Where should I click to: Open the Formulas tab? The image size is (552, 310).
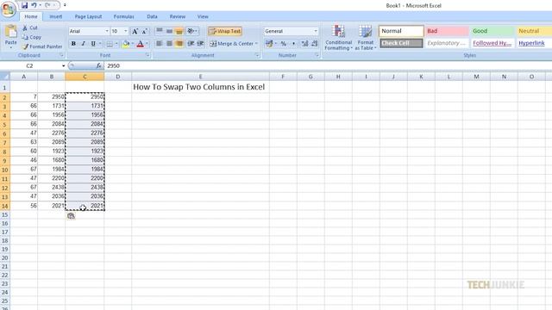tap(124, 16)
